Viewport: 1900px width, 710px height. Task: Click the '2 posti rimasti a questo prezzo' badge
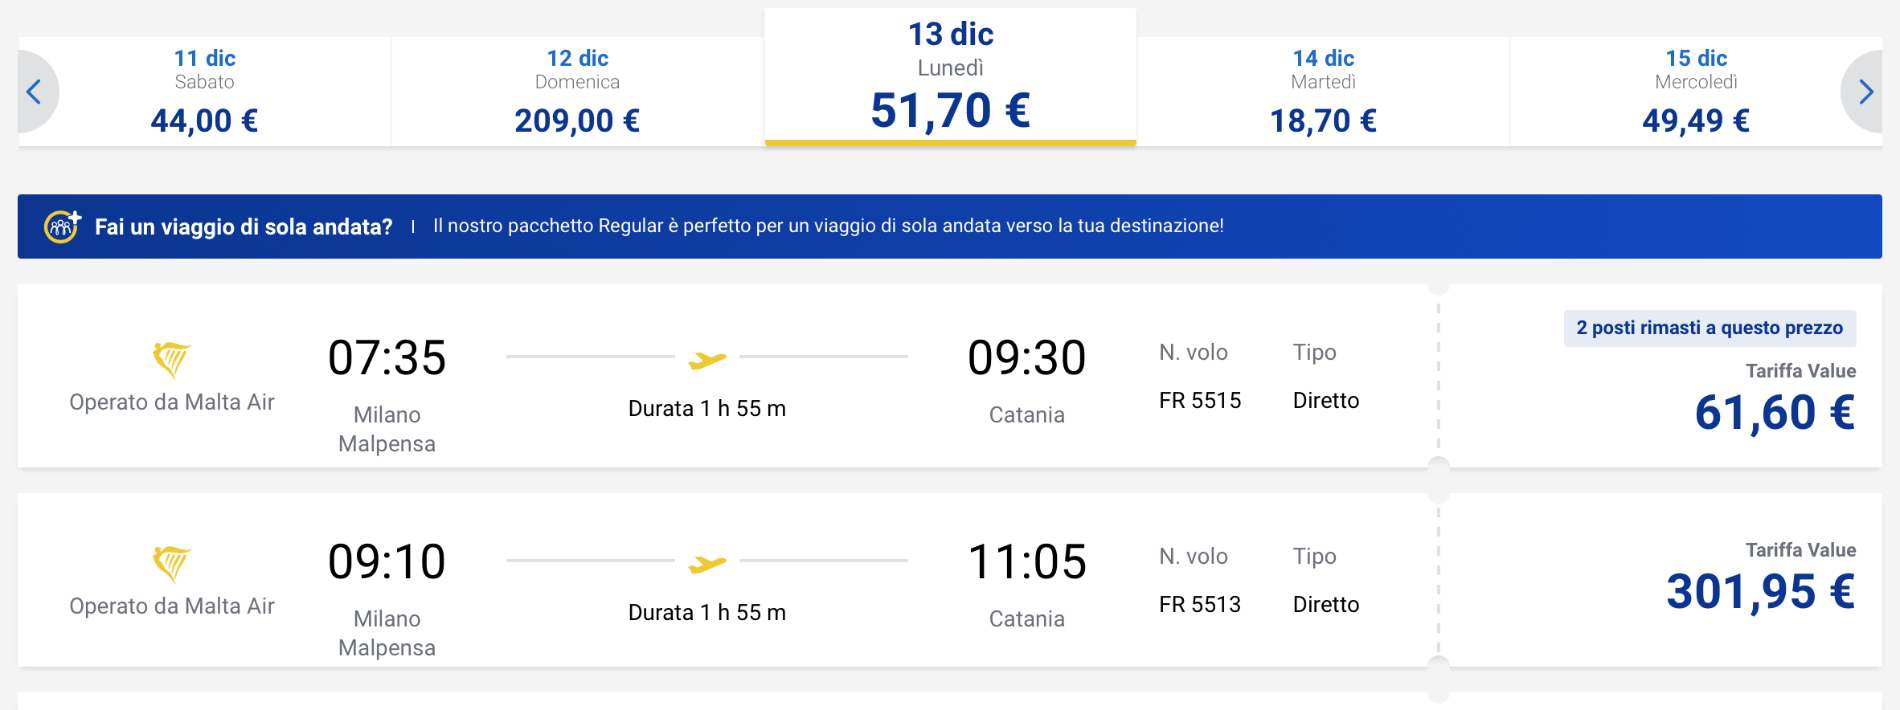[1710, 328]
